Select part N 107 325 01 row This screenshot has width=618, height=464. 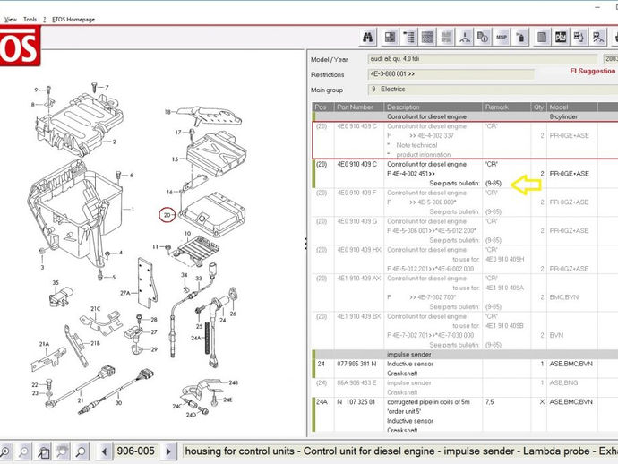pyautogui.click(x=465, y=415)
